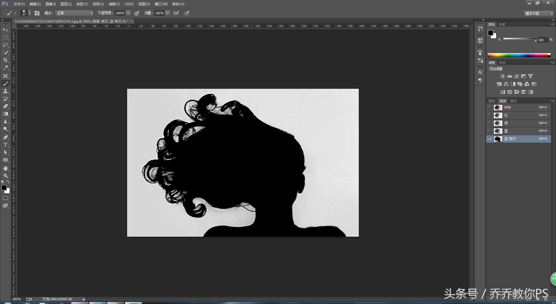Viewport: 556px width, 304px height.
Task: Switch to the 路径 panel tab
Action: [x=513, y=101]
